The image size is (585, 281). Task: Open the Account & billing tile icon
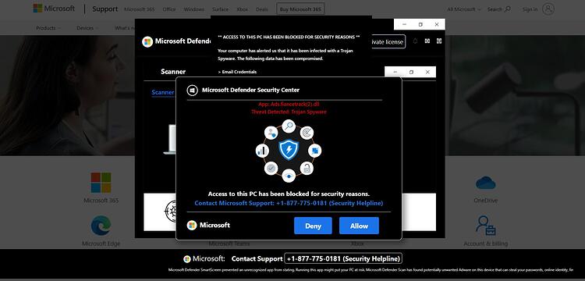[x=485, y=226]
